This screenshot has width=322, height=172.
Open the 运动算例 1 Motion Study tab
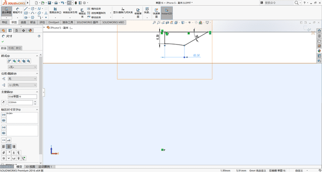point(45,167)
